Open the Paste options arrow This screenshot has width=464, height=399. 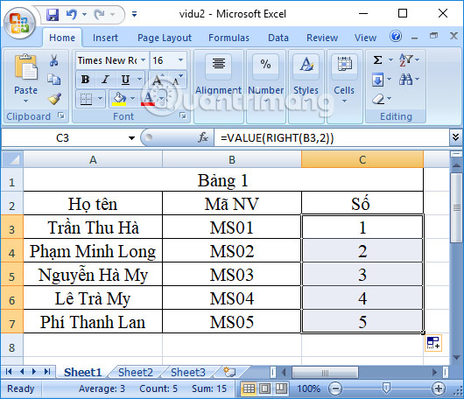(x=25, y=101)
